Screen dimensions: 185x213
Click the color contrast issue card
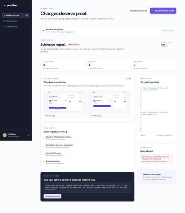tap(157, 159)
